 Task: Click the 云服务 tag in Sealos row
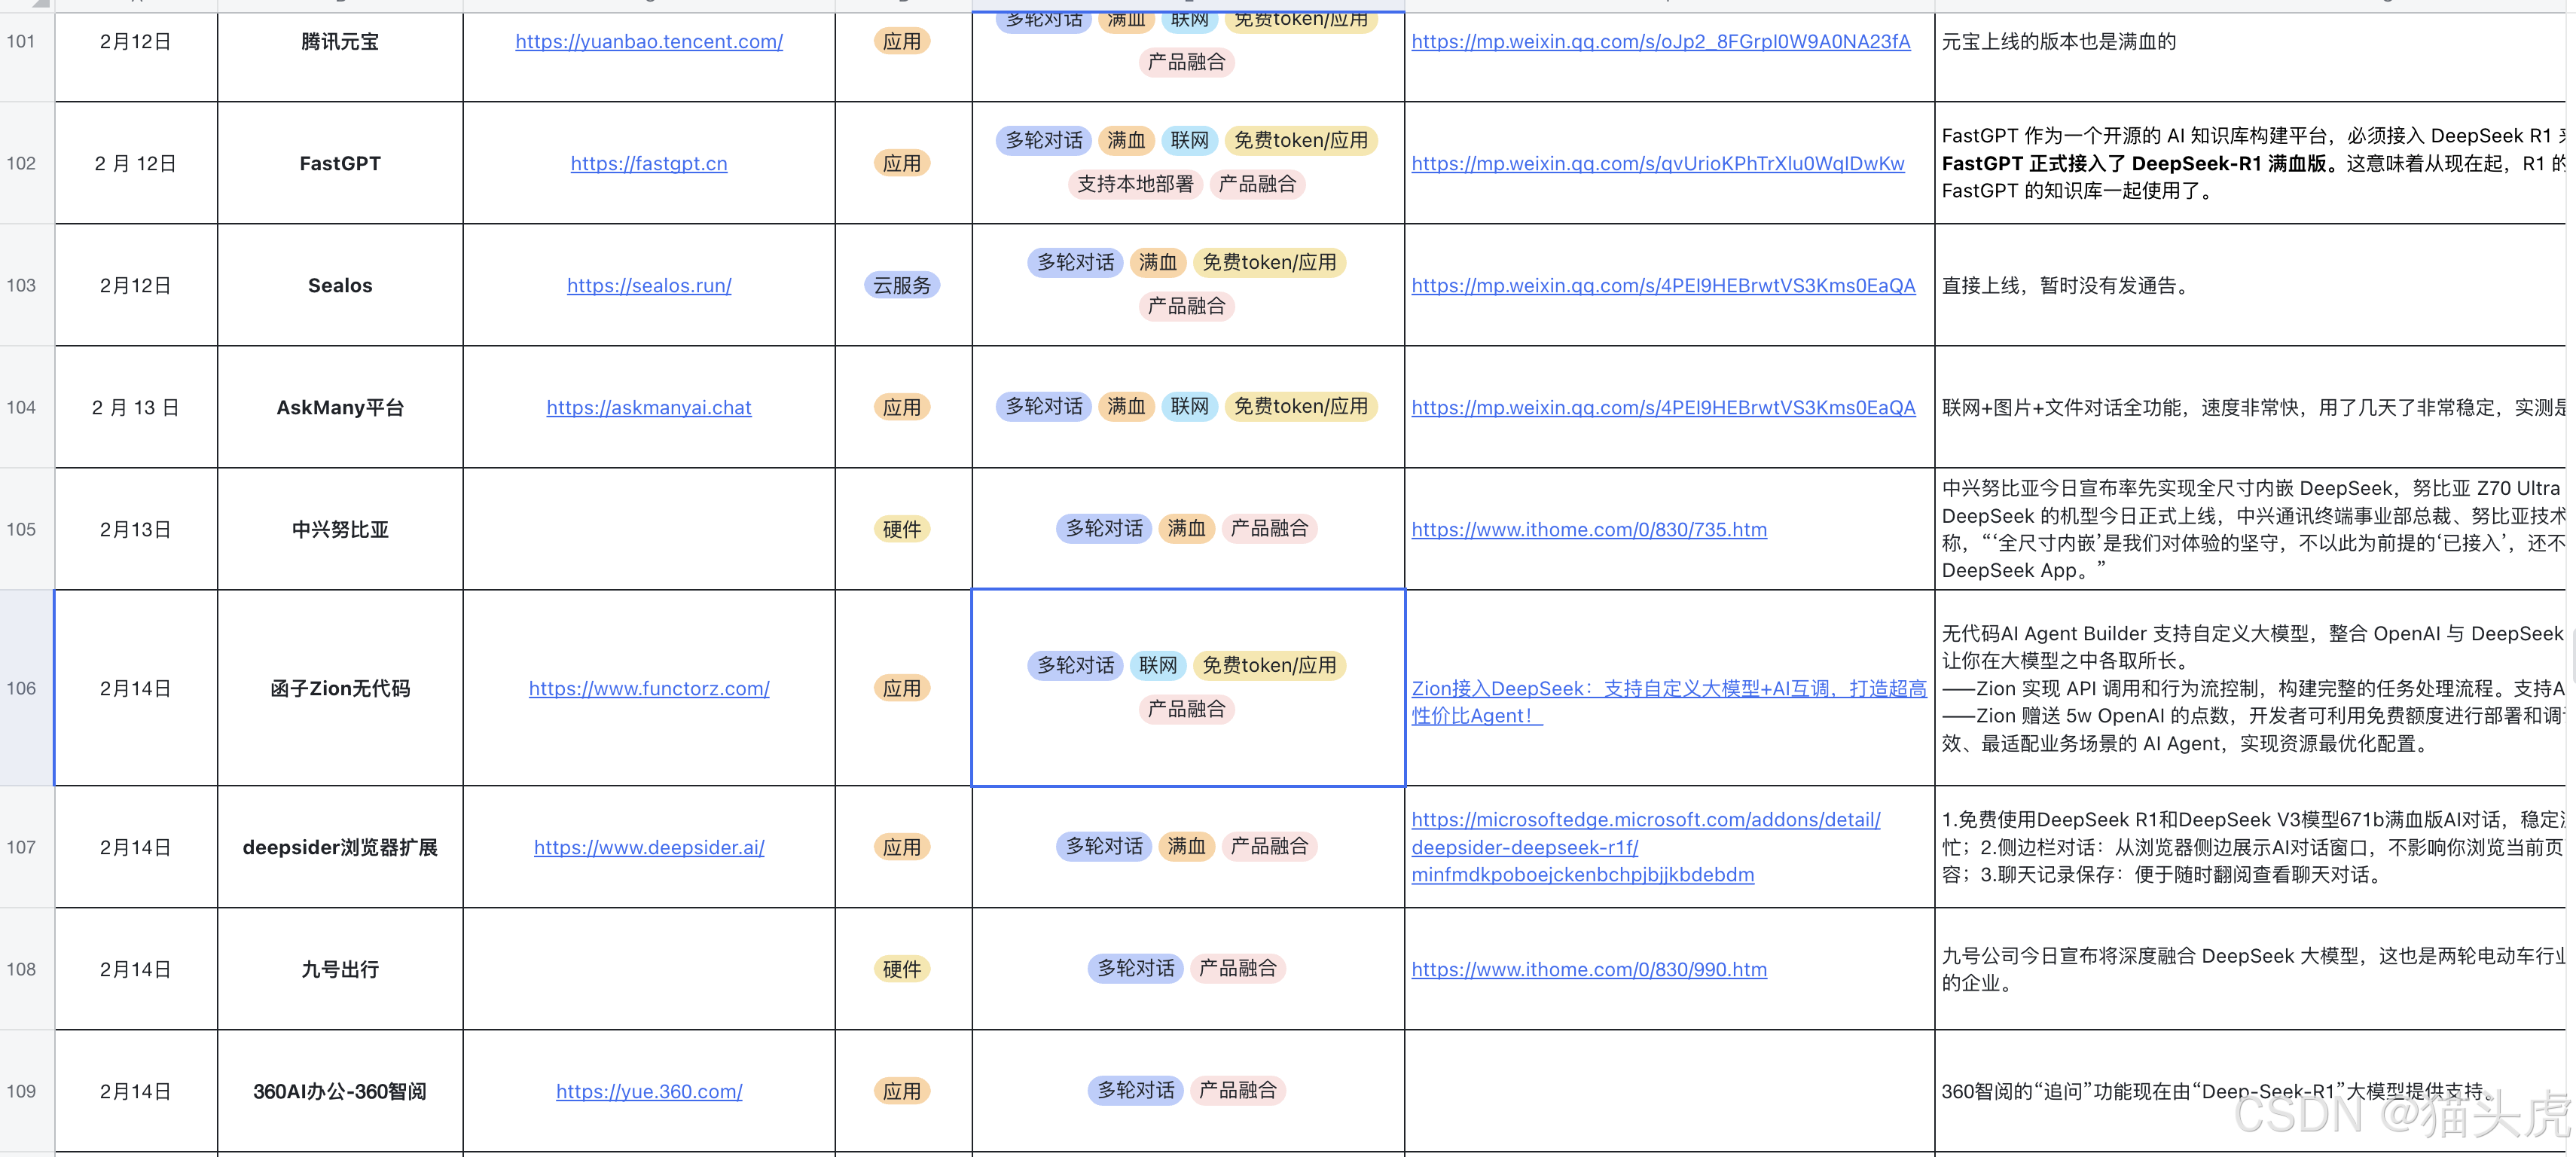[x=901, y=286]
